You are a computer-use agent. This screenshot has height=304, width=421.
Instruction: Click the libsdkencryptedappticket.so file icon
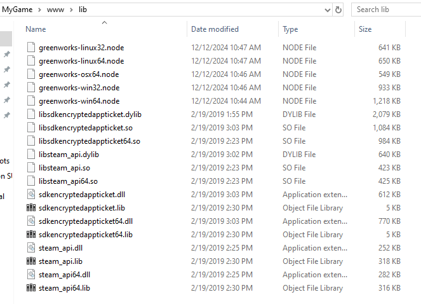click(31, 128)
